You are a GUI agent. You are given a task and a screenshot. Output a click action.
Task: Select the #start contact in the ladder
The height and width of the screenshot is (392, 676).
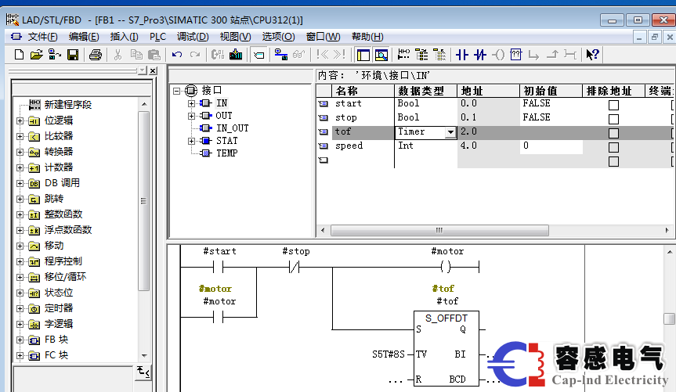point(218,268)
